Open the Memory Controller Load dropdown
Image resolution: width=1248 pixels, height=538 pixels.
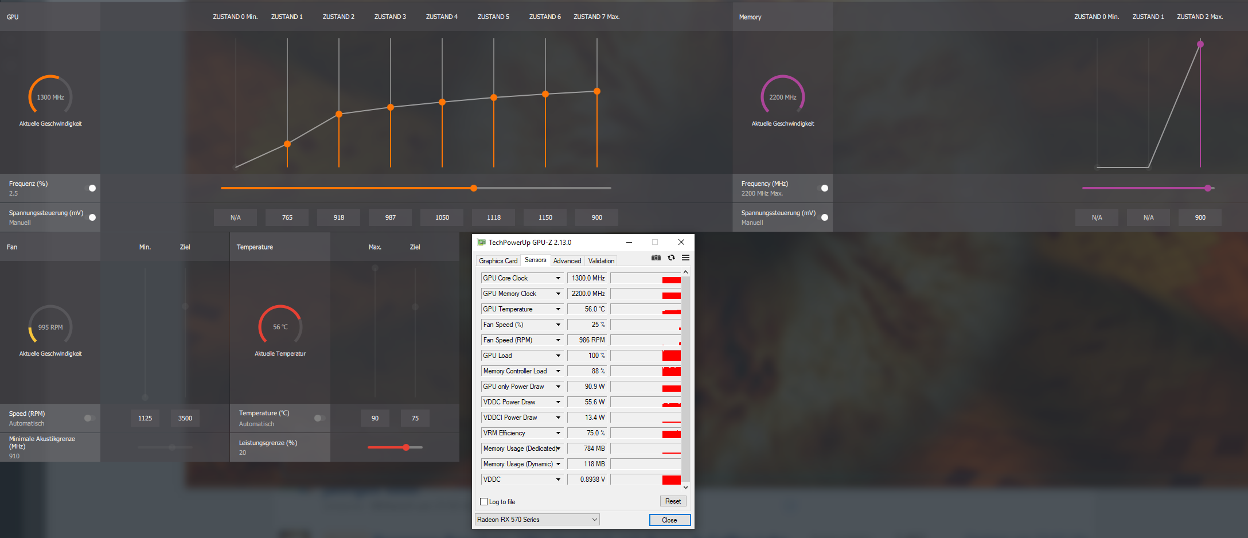558,371
